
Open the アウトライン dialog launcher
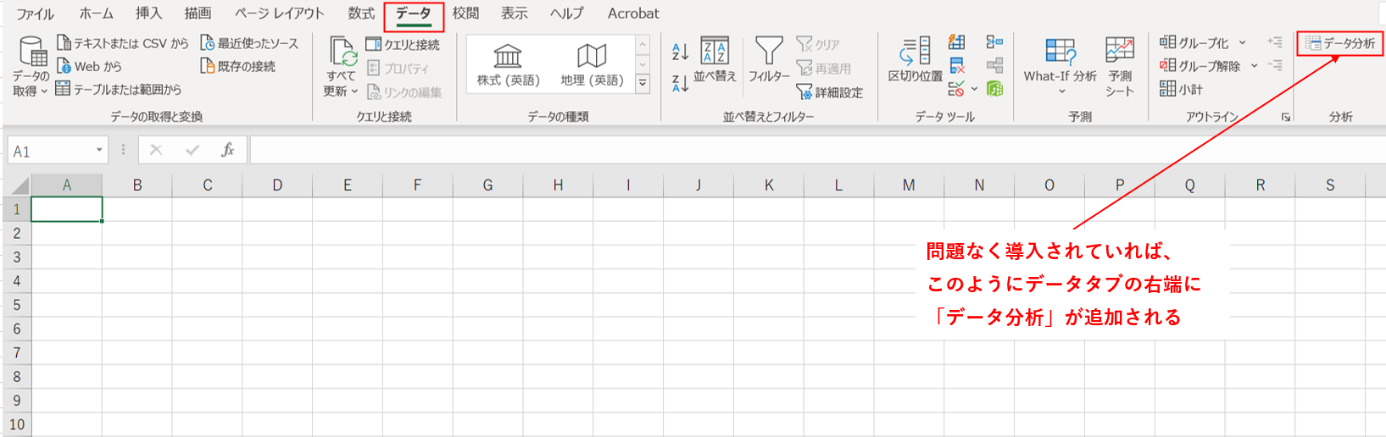(x=1286, y=117)
